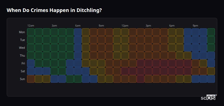Select the blue Monday 6am cell
The width and height of the screenshot is (224, 106).
78,32
